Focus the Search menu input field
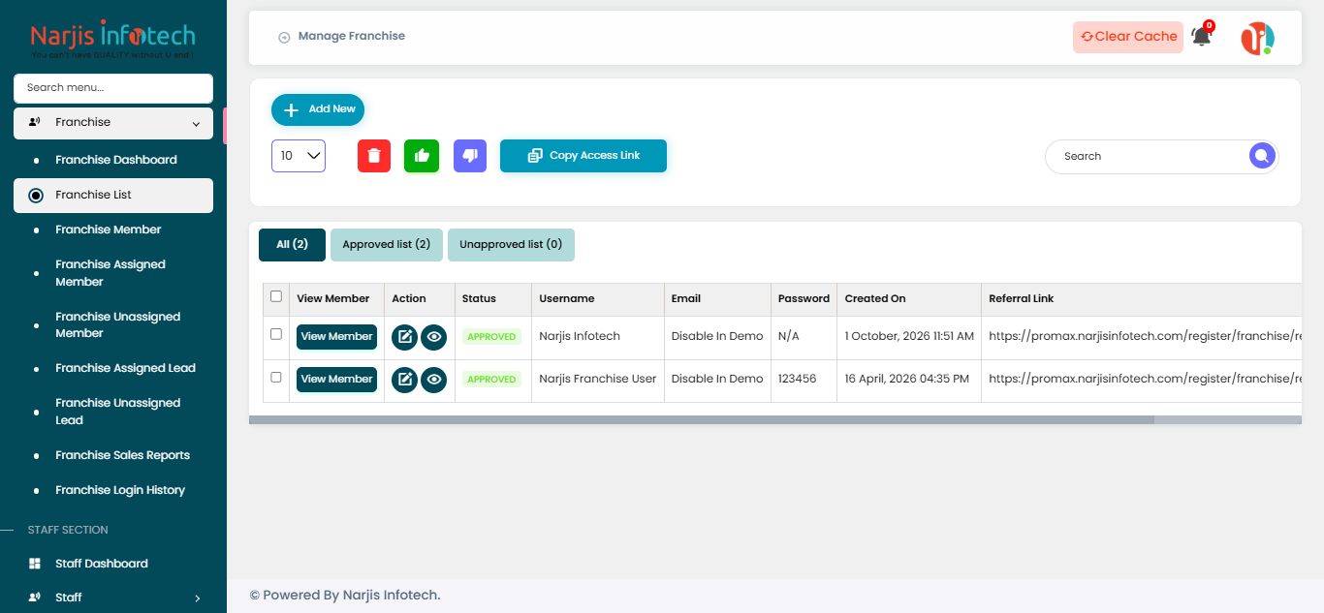The image size is (1324, 613). coord(113,88)
